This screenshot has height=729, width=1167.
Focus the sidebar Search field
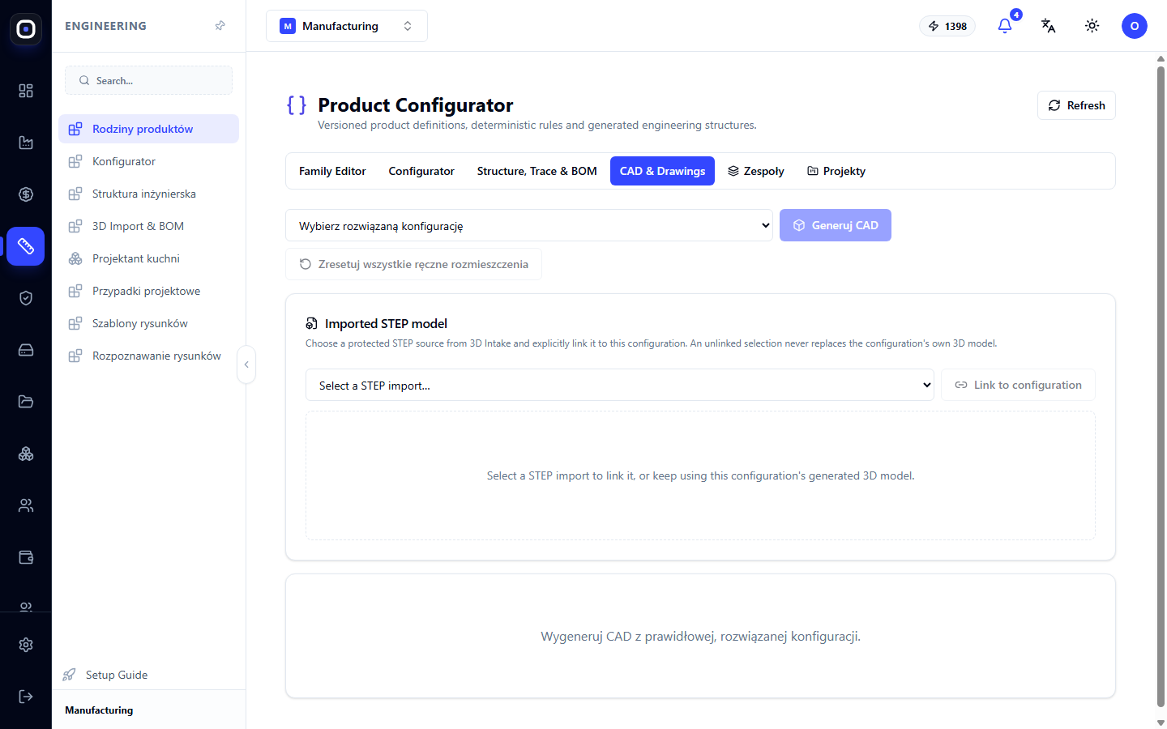point(148,80)
